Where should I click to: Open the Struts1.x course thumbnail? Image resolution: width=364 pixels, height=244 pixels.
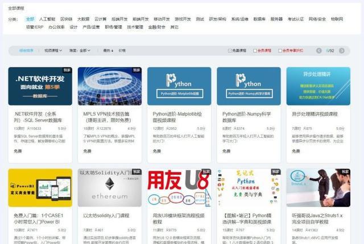click(318, 188)
